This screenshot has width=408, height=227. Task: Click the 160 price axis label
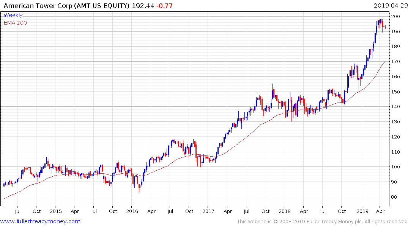pos(395,76)
